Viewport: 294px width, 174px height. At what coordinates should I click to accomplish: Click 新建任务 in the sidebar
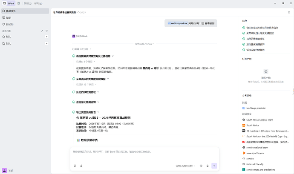pyautogui.click(x=25, y=11)
